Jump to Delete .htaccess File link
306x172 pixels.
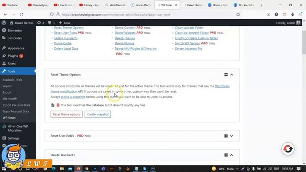pos(188,49)
